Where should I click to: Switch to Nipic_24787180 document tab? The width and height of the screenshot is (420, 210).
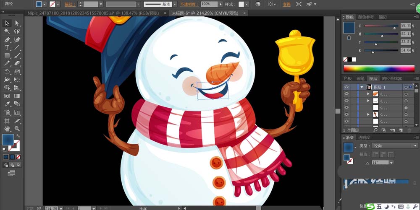[93, 13]
